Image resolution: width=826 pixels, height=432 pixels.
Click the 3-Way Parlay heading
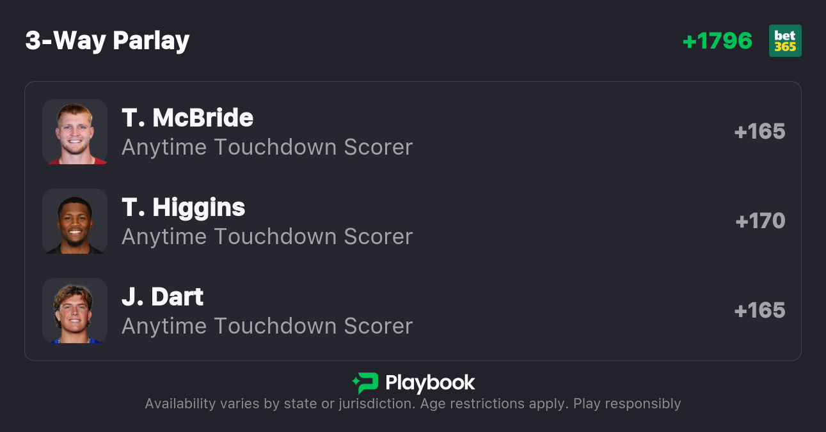pos(107,41)
